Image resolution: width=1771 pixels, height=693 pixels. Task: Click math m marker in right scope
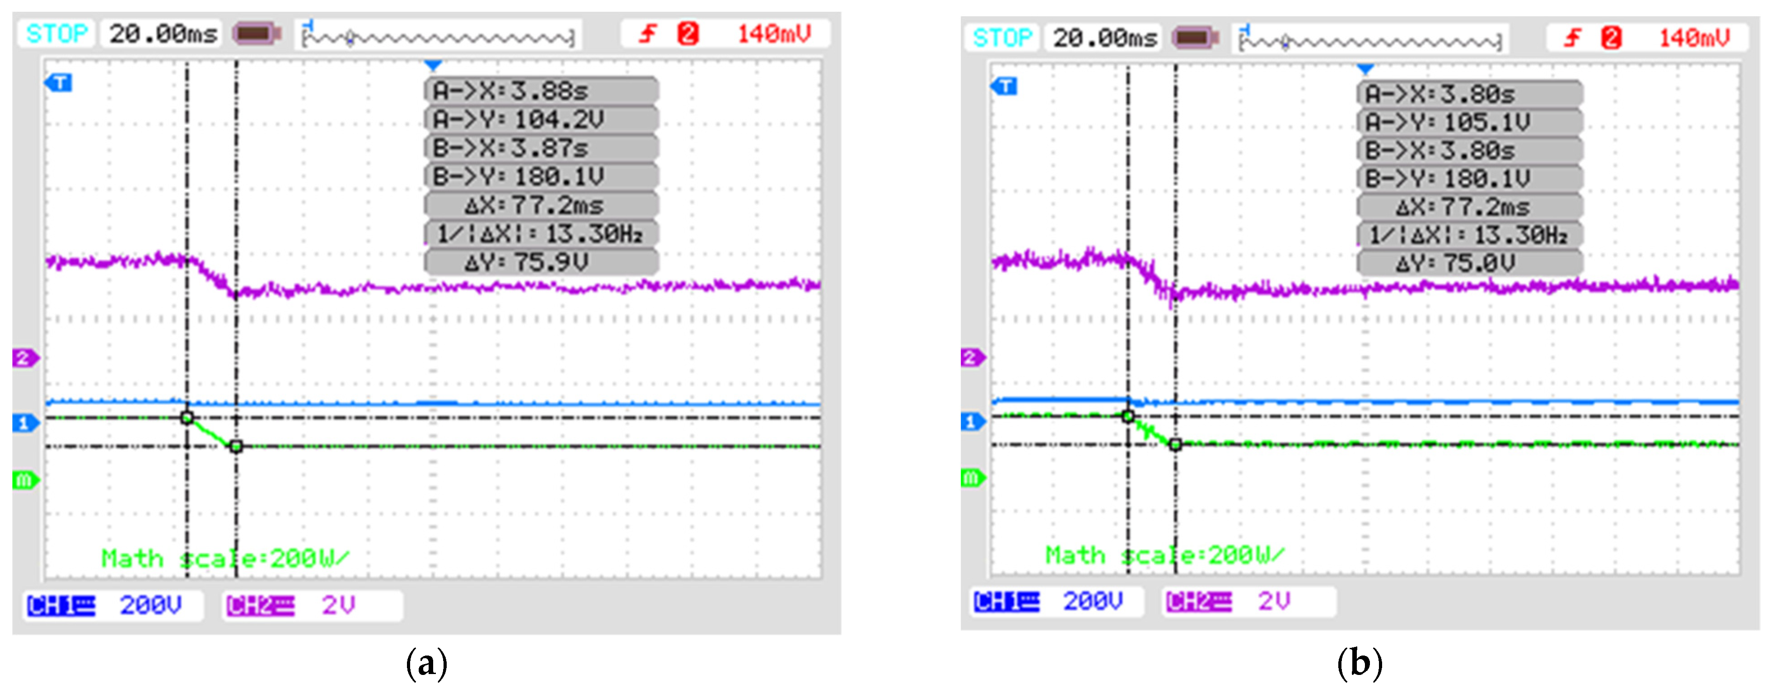pyautogui.click(x=972, y=477)
